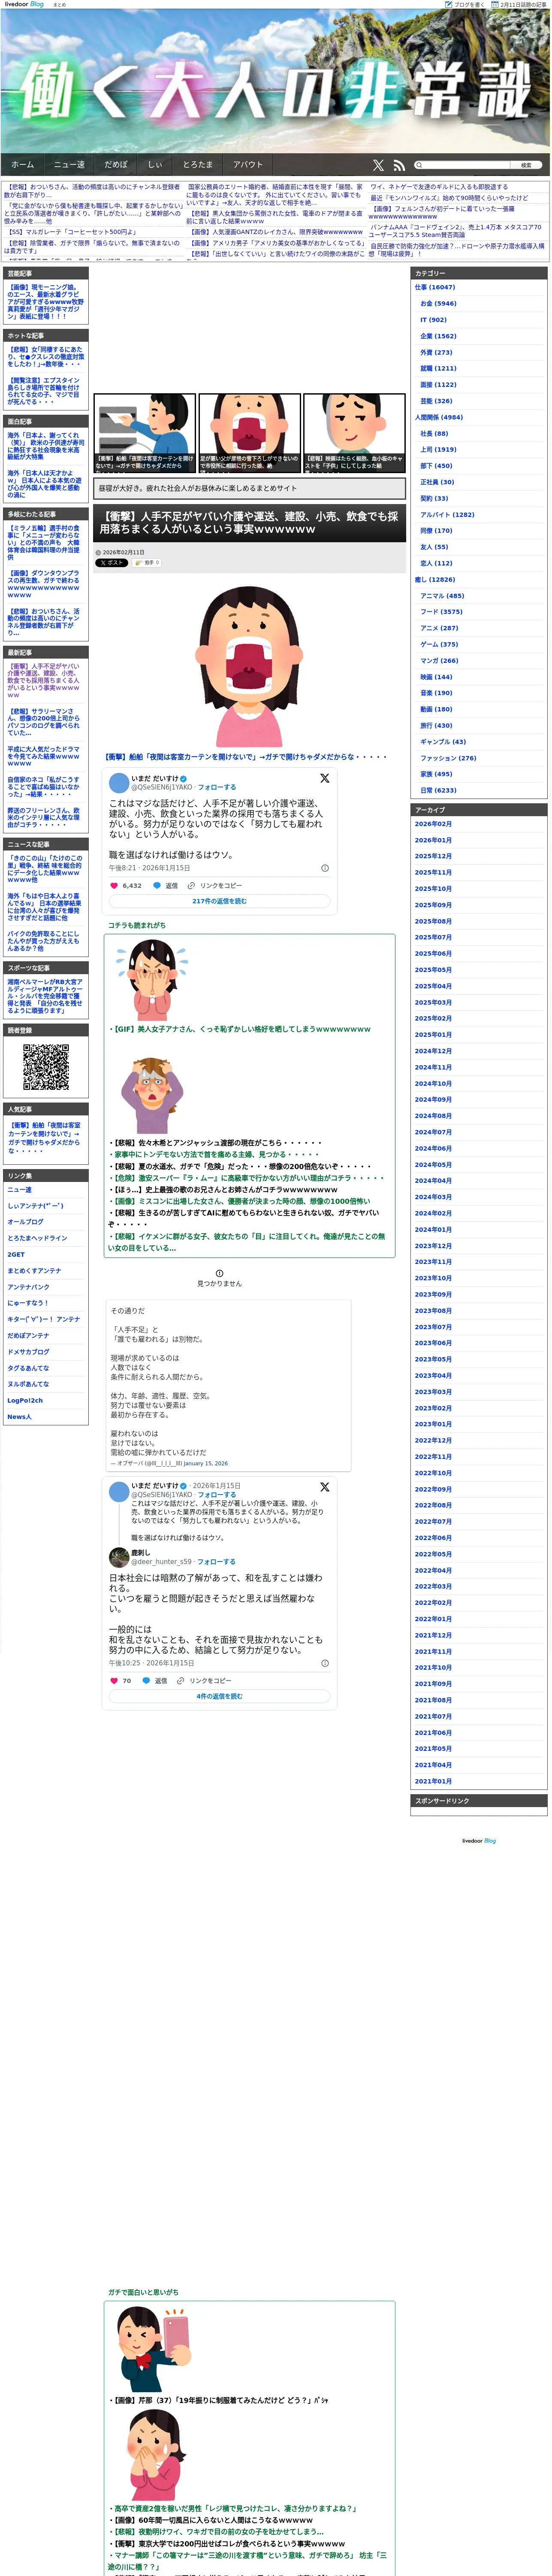Open the アニマル (485) category
552x2576 pixels.
tap(442, 596)
